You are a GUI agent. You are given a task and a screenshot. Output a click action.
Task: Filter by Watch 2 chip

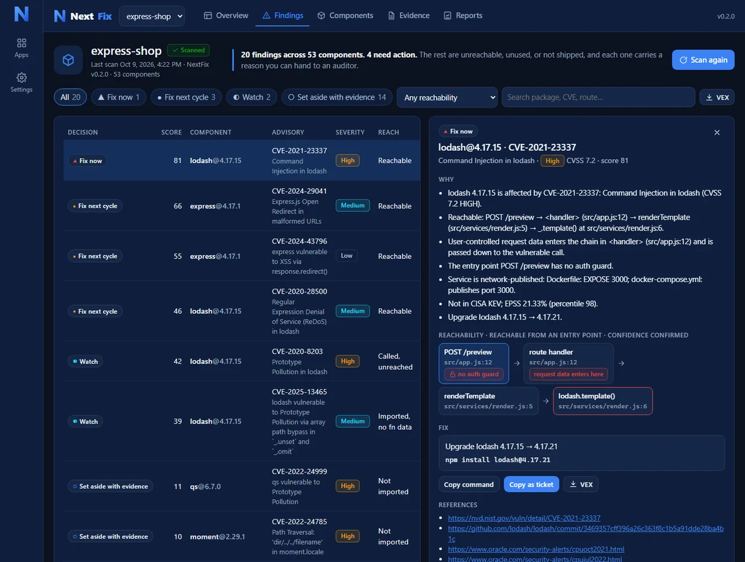[251, 97]
